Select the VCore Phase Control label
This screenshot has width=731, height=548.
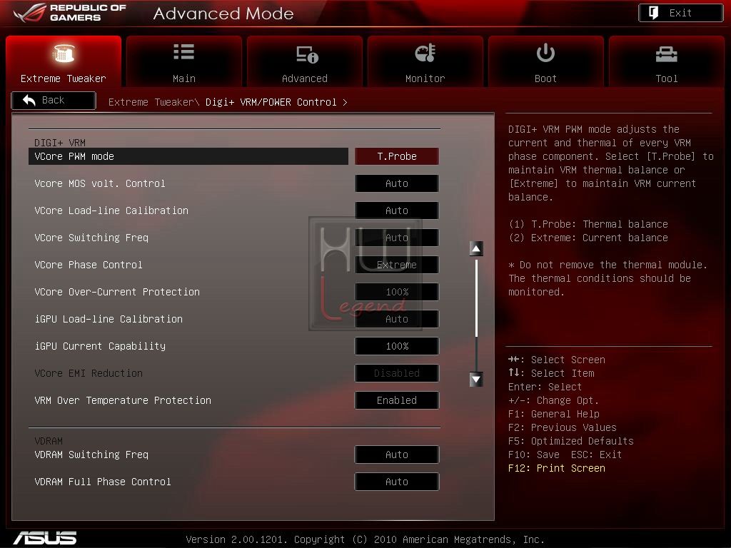(89, 265)
